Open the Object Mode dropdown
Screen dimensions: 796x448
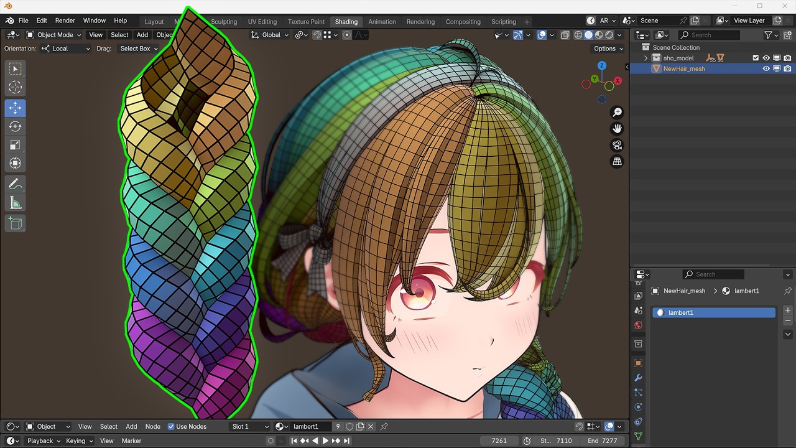point(53,35)
